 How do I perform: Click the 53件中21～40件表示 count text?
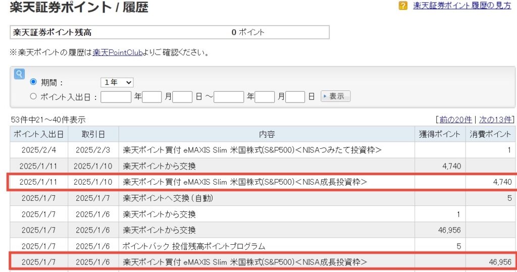click(48, 120)
